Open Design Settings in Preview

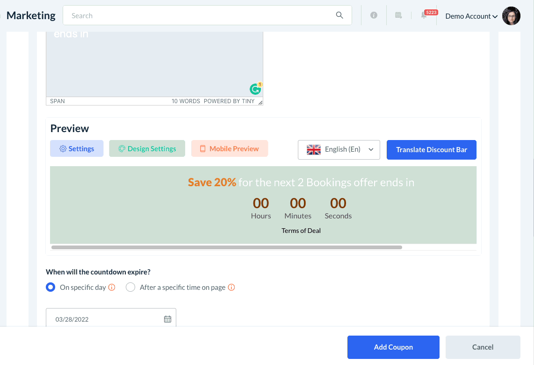[x=147, y=149]
